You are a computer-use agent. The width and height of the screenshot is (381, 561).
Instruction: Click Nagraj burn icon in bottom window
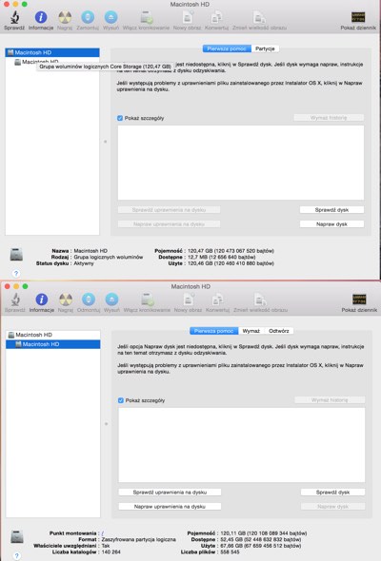click(x=66, y=300)
